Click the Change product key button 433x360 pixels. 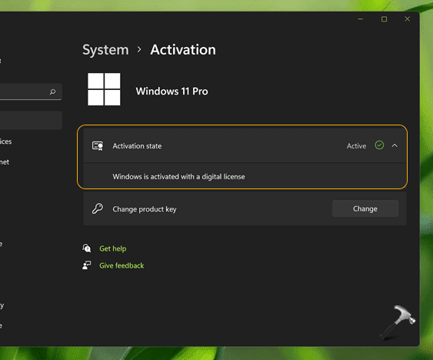(365, 208)
